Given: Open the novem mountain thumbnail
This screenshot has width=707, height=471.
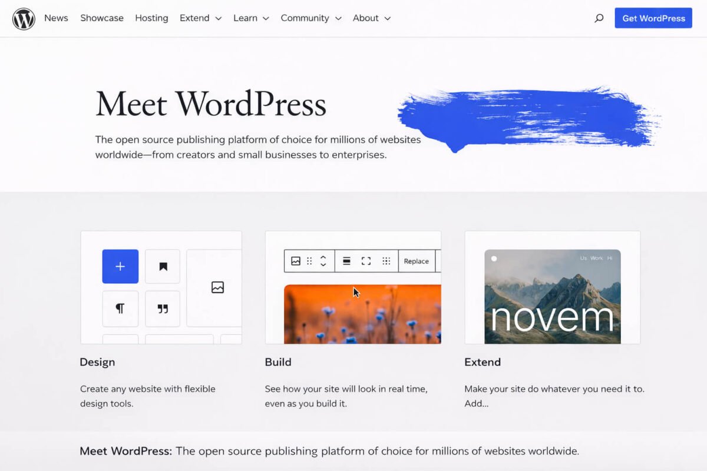Looking at the screenshot, I should click(552, 297).
